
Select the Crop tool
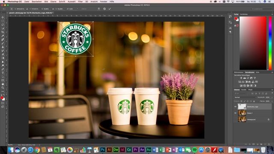click(3, 32)
